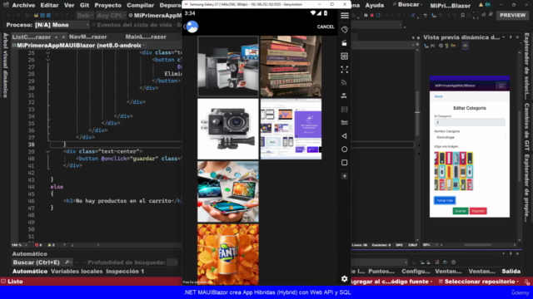
Task: Switch to the Inspección 1 tab
Action: click(125, 272)
